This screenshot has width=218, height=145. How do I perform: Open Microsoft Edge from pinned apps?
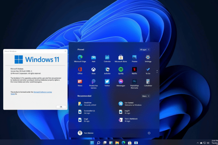[80, 59]
